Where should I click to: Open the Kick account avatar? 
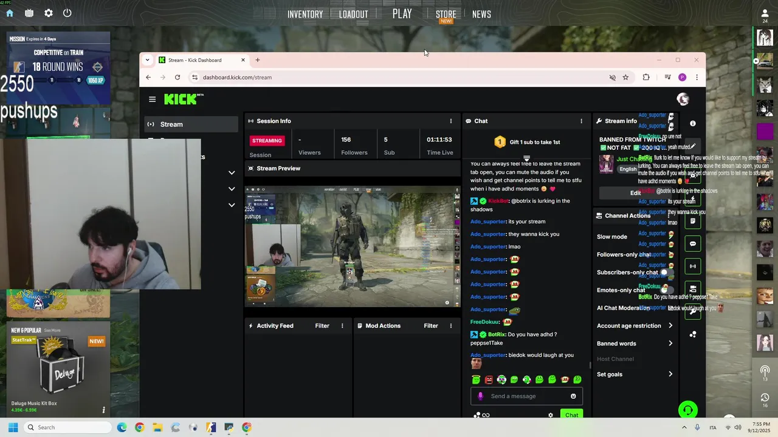click(x=683, y=99)
